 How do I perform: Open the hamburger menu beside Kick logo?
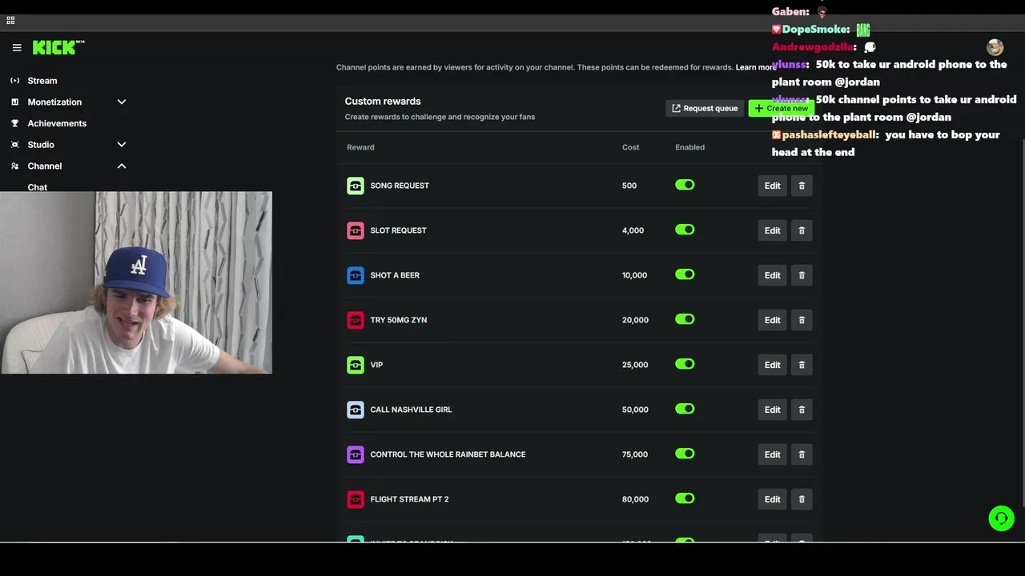point(17,48)
